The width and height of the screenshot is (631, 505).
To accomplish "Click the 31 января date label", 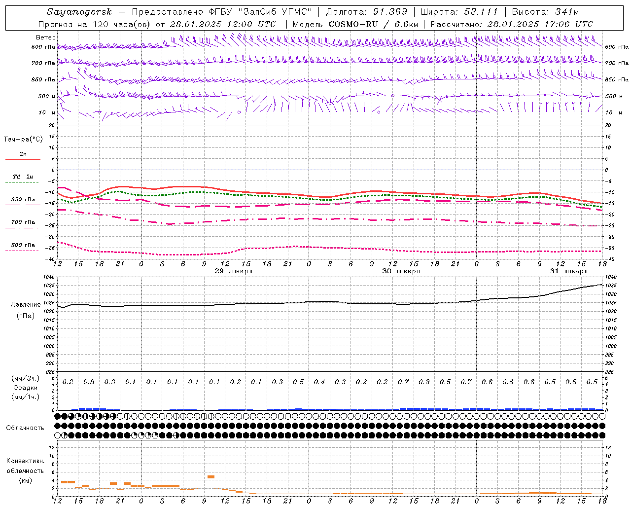I will pyautogui.click(x=569, y=271).
